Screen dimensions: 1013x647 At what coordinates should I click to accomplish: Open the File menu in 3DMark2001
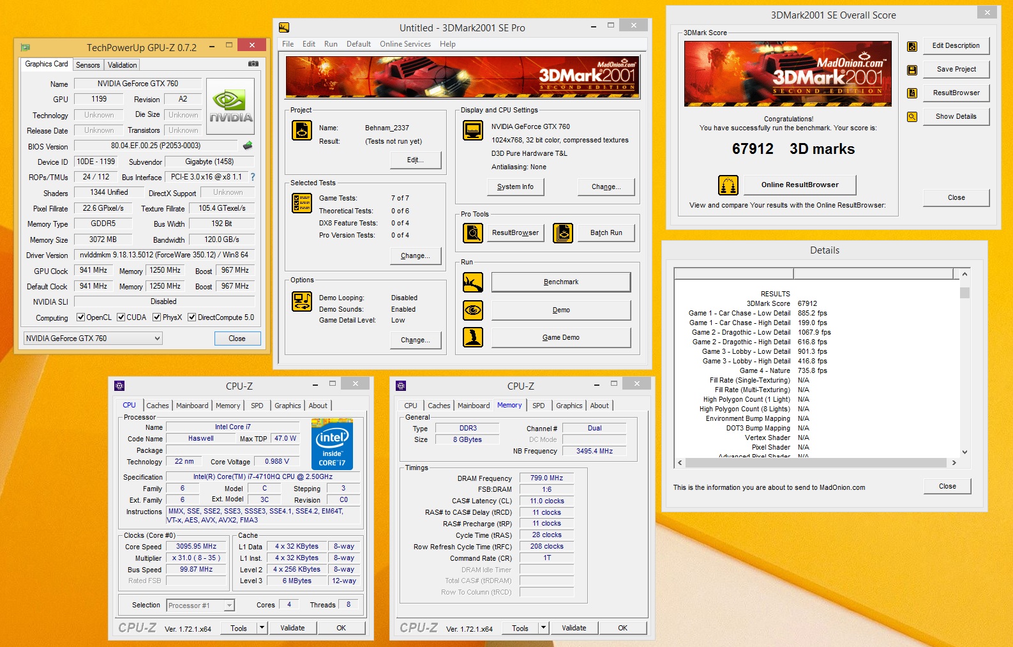coord(288,44)
